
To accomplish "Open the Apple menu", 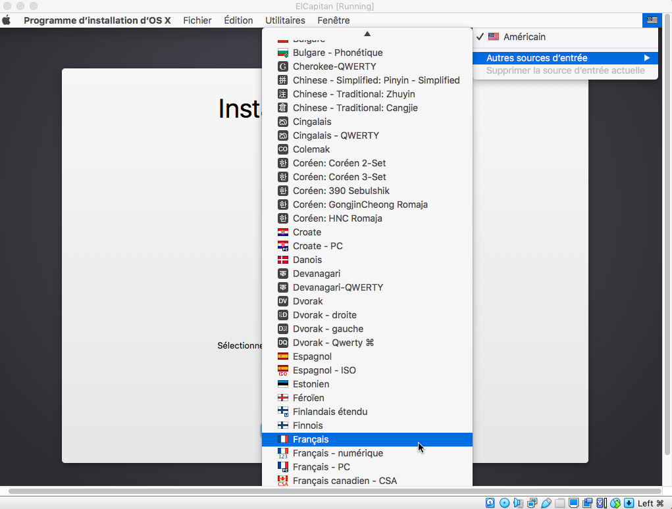I will 7,20.
